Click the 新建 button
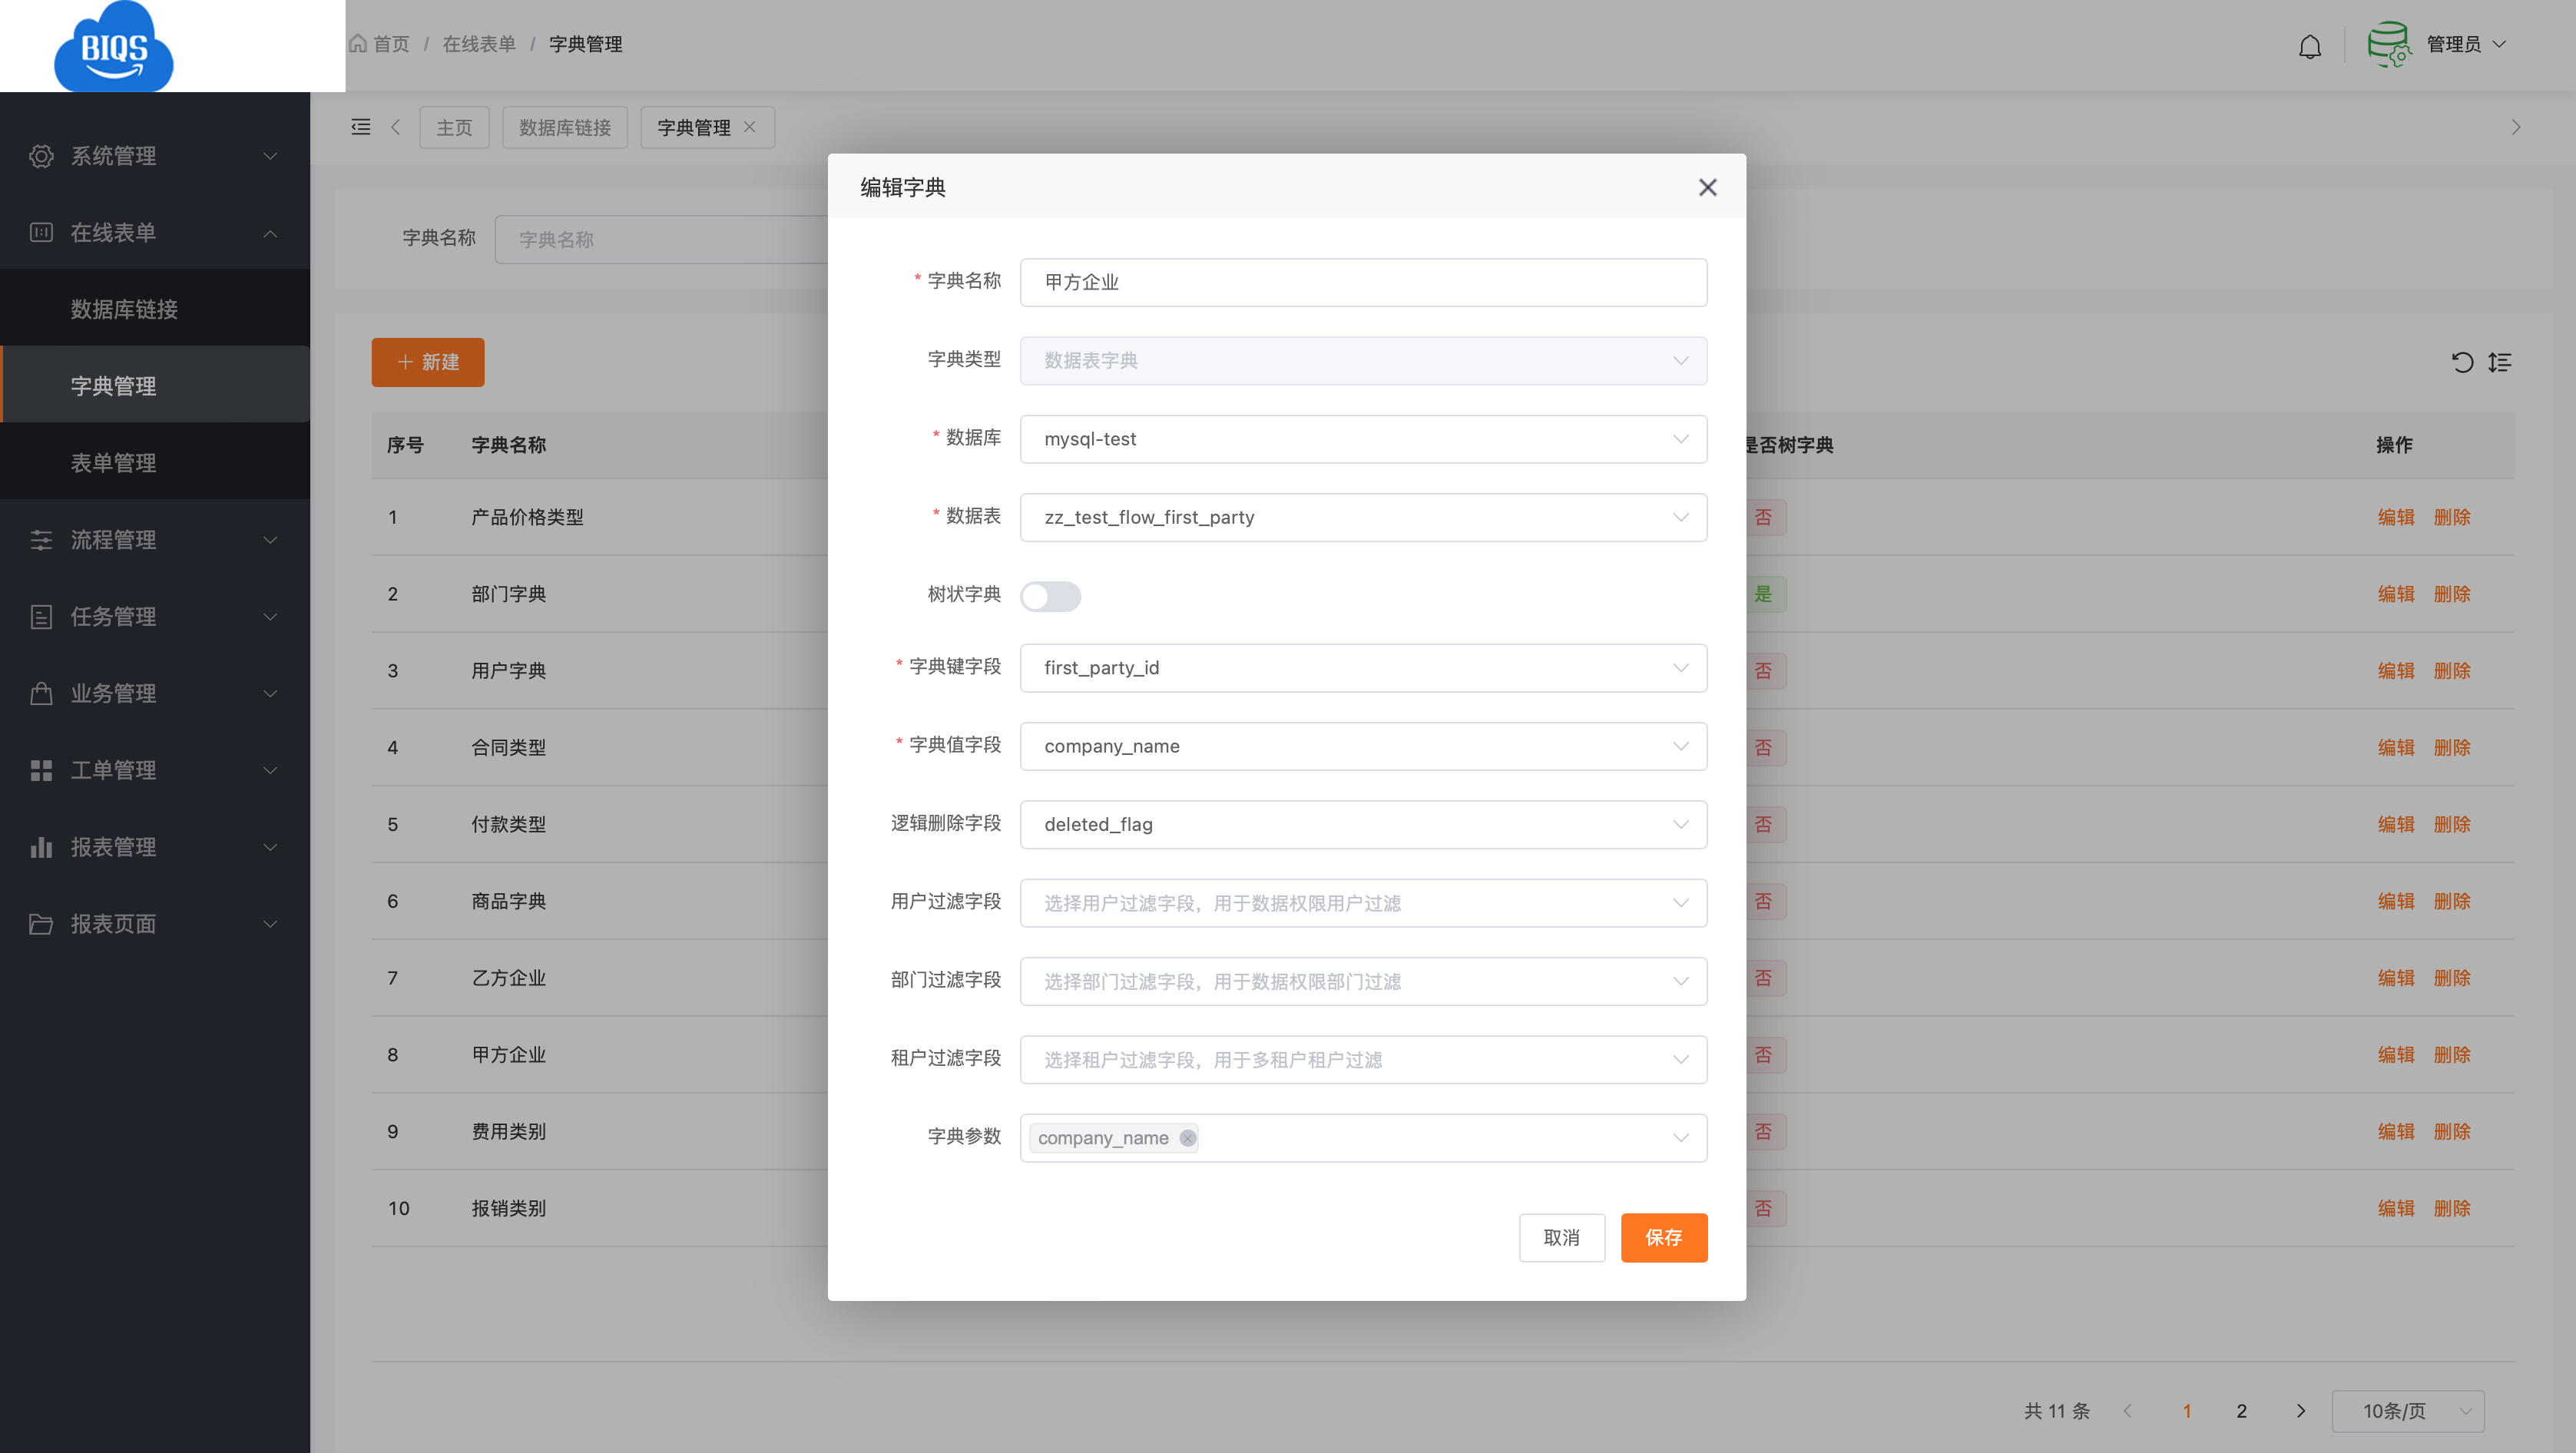 428,362
